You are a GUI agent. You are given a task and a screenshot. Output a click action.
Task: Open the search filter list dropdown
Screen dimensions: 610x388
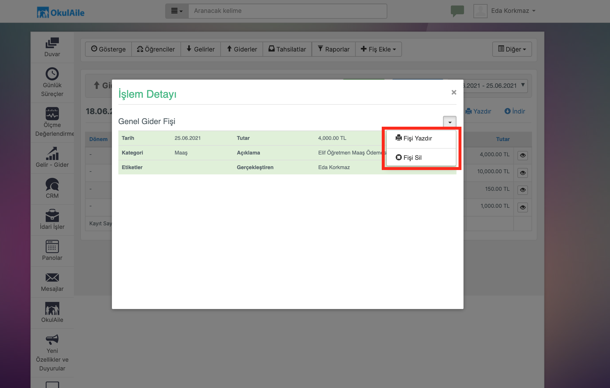(177, 11)
